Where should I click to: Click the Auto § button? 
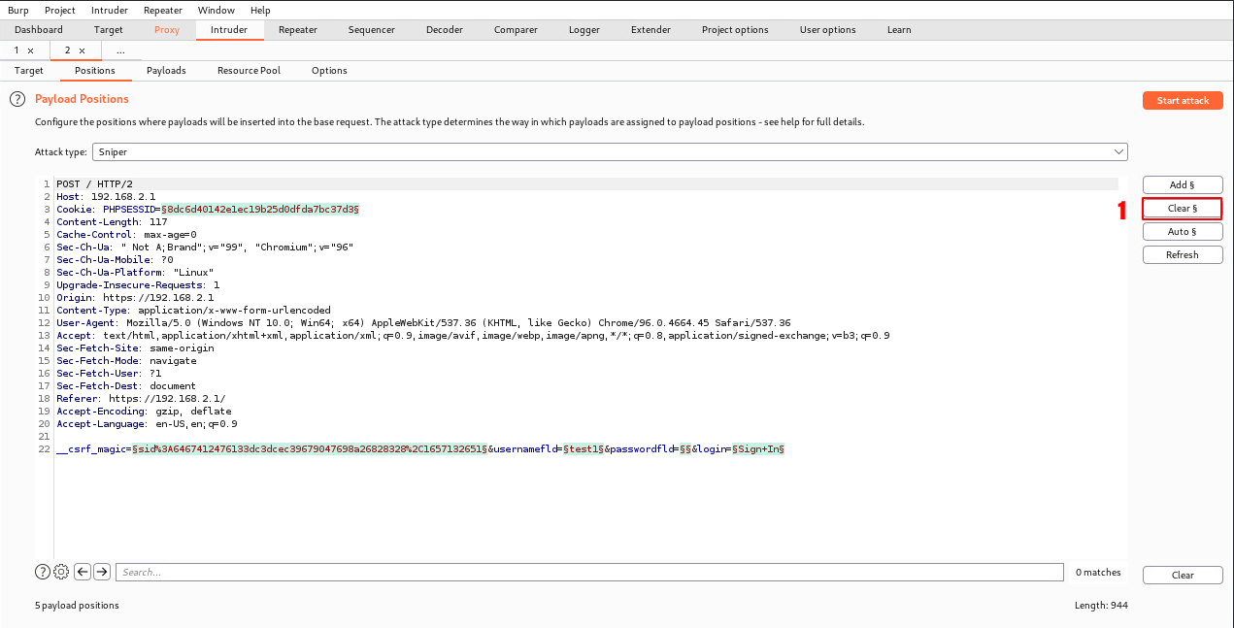click(x=1182, y=232)
